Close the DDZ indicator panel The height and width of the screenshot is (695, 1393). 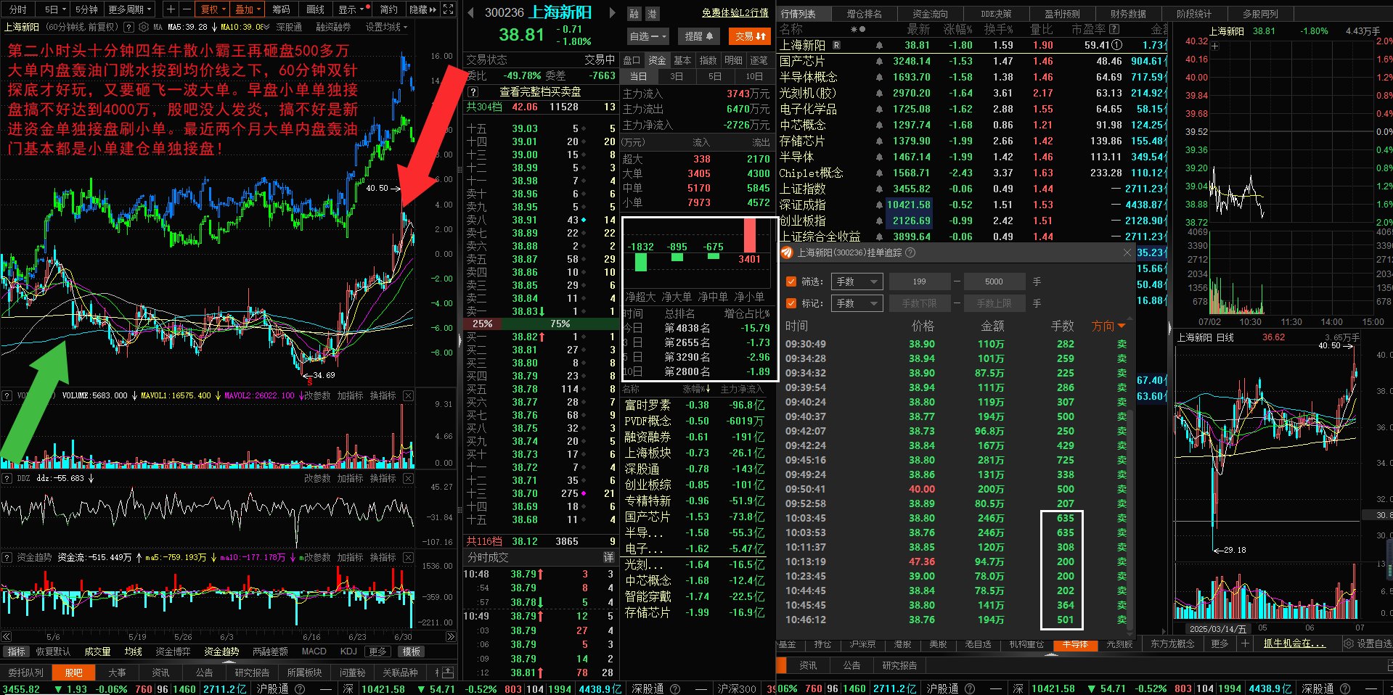[409, 478]
